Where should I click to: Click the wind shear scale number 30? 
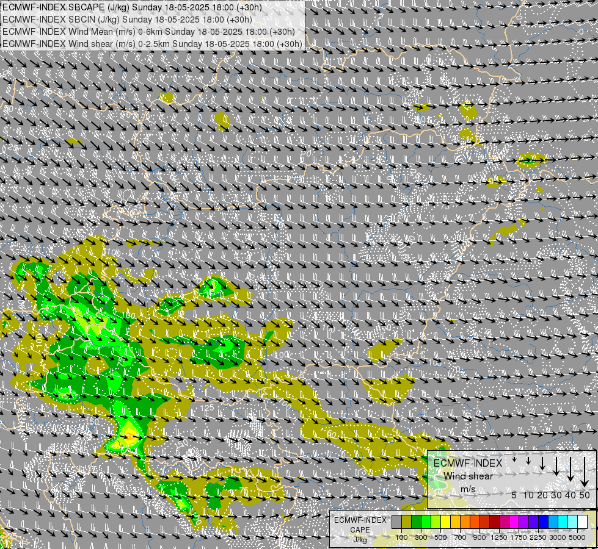556,495
